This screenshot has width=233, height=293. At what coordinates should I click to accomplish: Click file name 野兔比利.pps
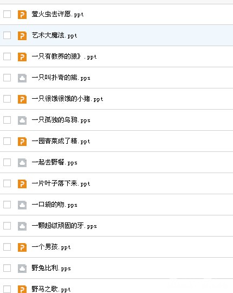(51, 268)
